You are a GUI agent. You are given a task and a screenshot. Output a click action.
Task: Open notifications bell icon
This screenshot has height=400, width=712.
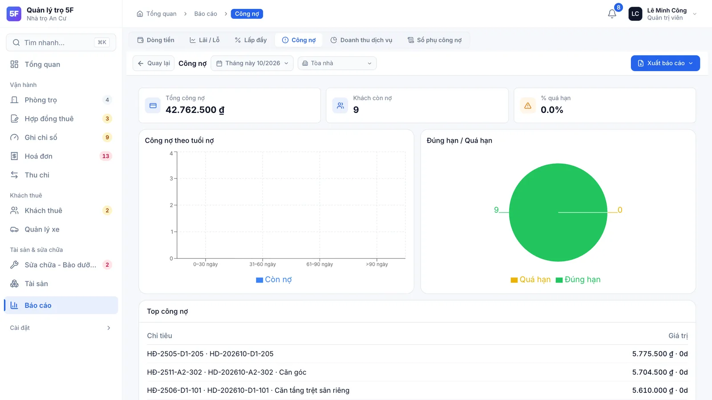(x=612, y=14)
